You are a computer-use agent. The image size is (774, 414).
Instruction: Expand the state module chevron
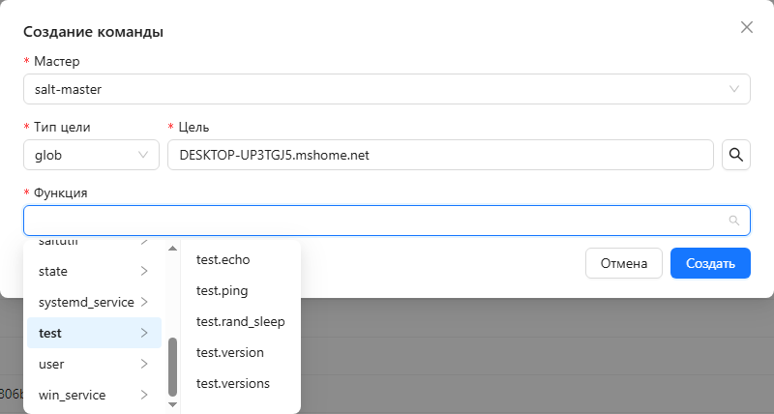pos(144,271)
